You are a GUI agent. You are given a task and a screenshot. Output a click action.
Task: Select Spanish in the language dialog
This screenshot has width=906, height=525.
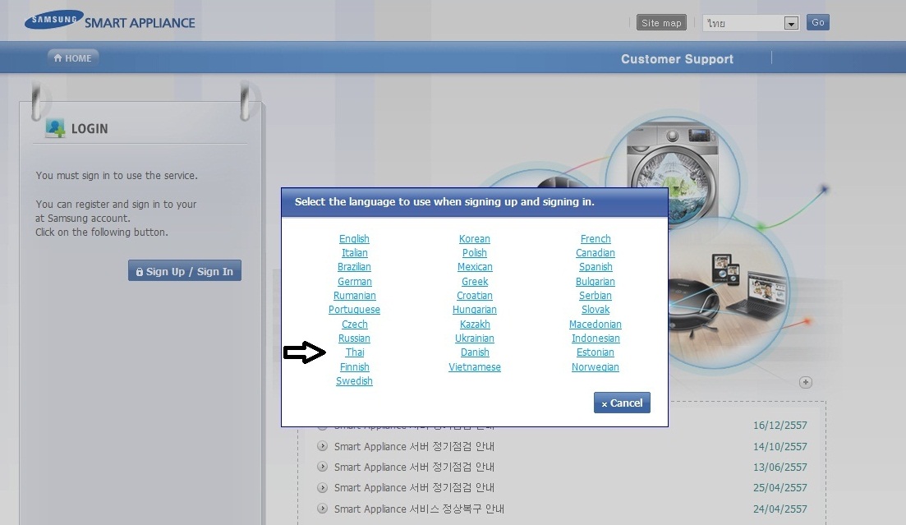pos(596,266)
